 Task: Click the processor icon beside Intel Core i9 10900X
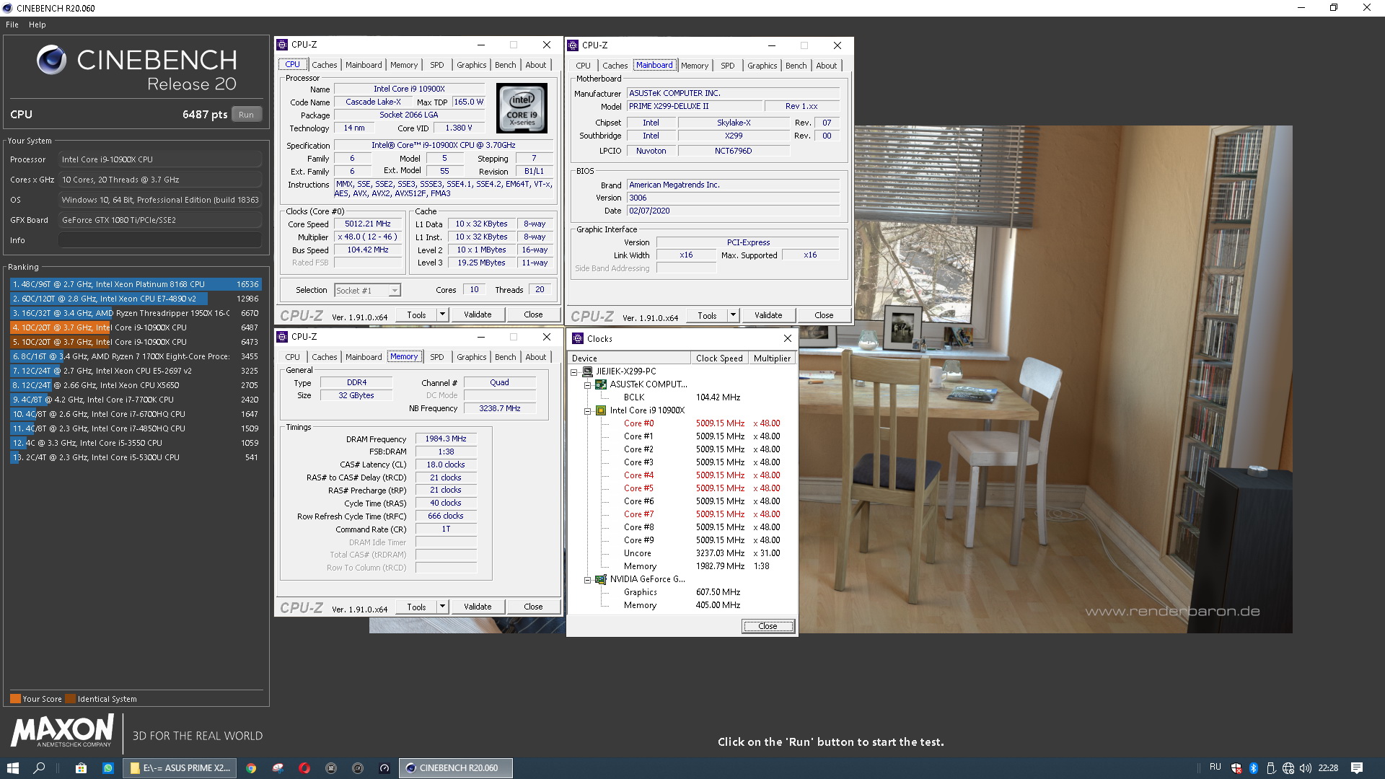click(x=601, y=410)
